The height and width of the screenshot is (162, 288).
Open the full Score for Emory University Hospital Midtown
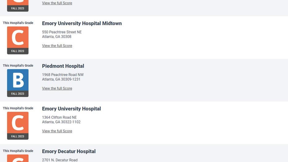57,46
